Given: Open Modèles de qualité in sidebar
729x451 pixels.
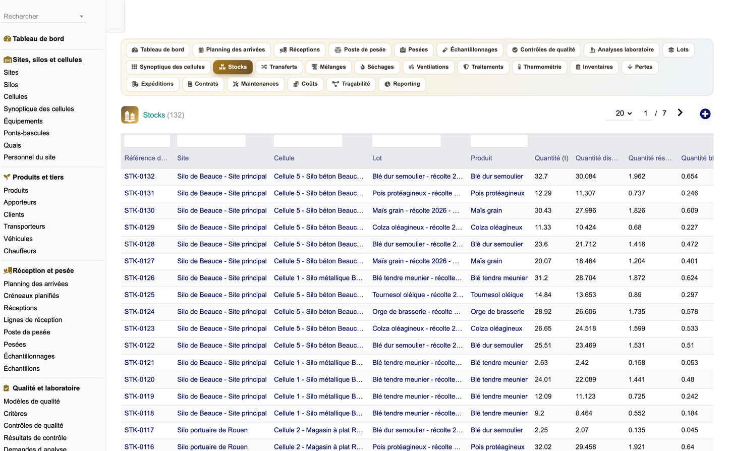Looking at the screenshot, I should click(x=32, y=402).
